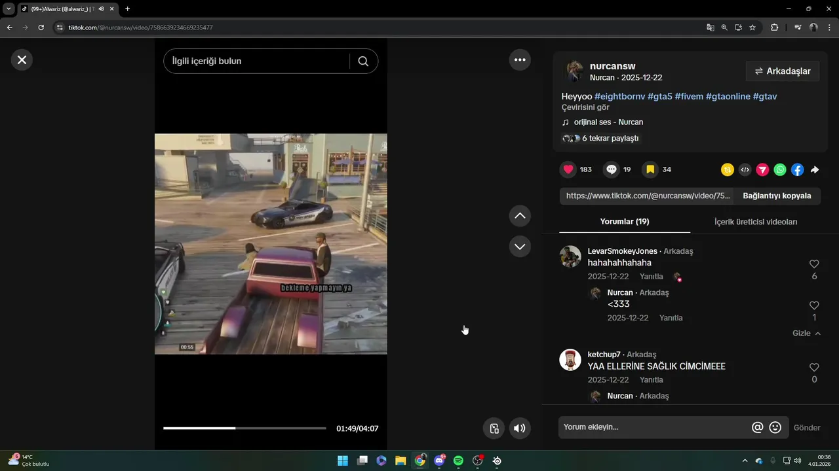The height and width of the screenshot is (471, 839).
Task: Share to WhatsApp icon
Action: pos(780,169)
